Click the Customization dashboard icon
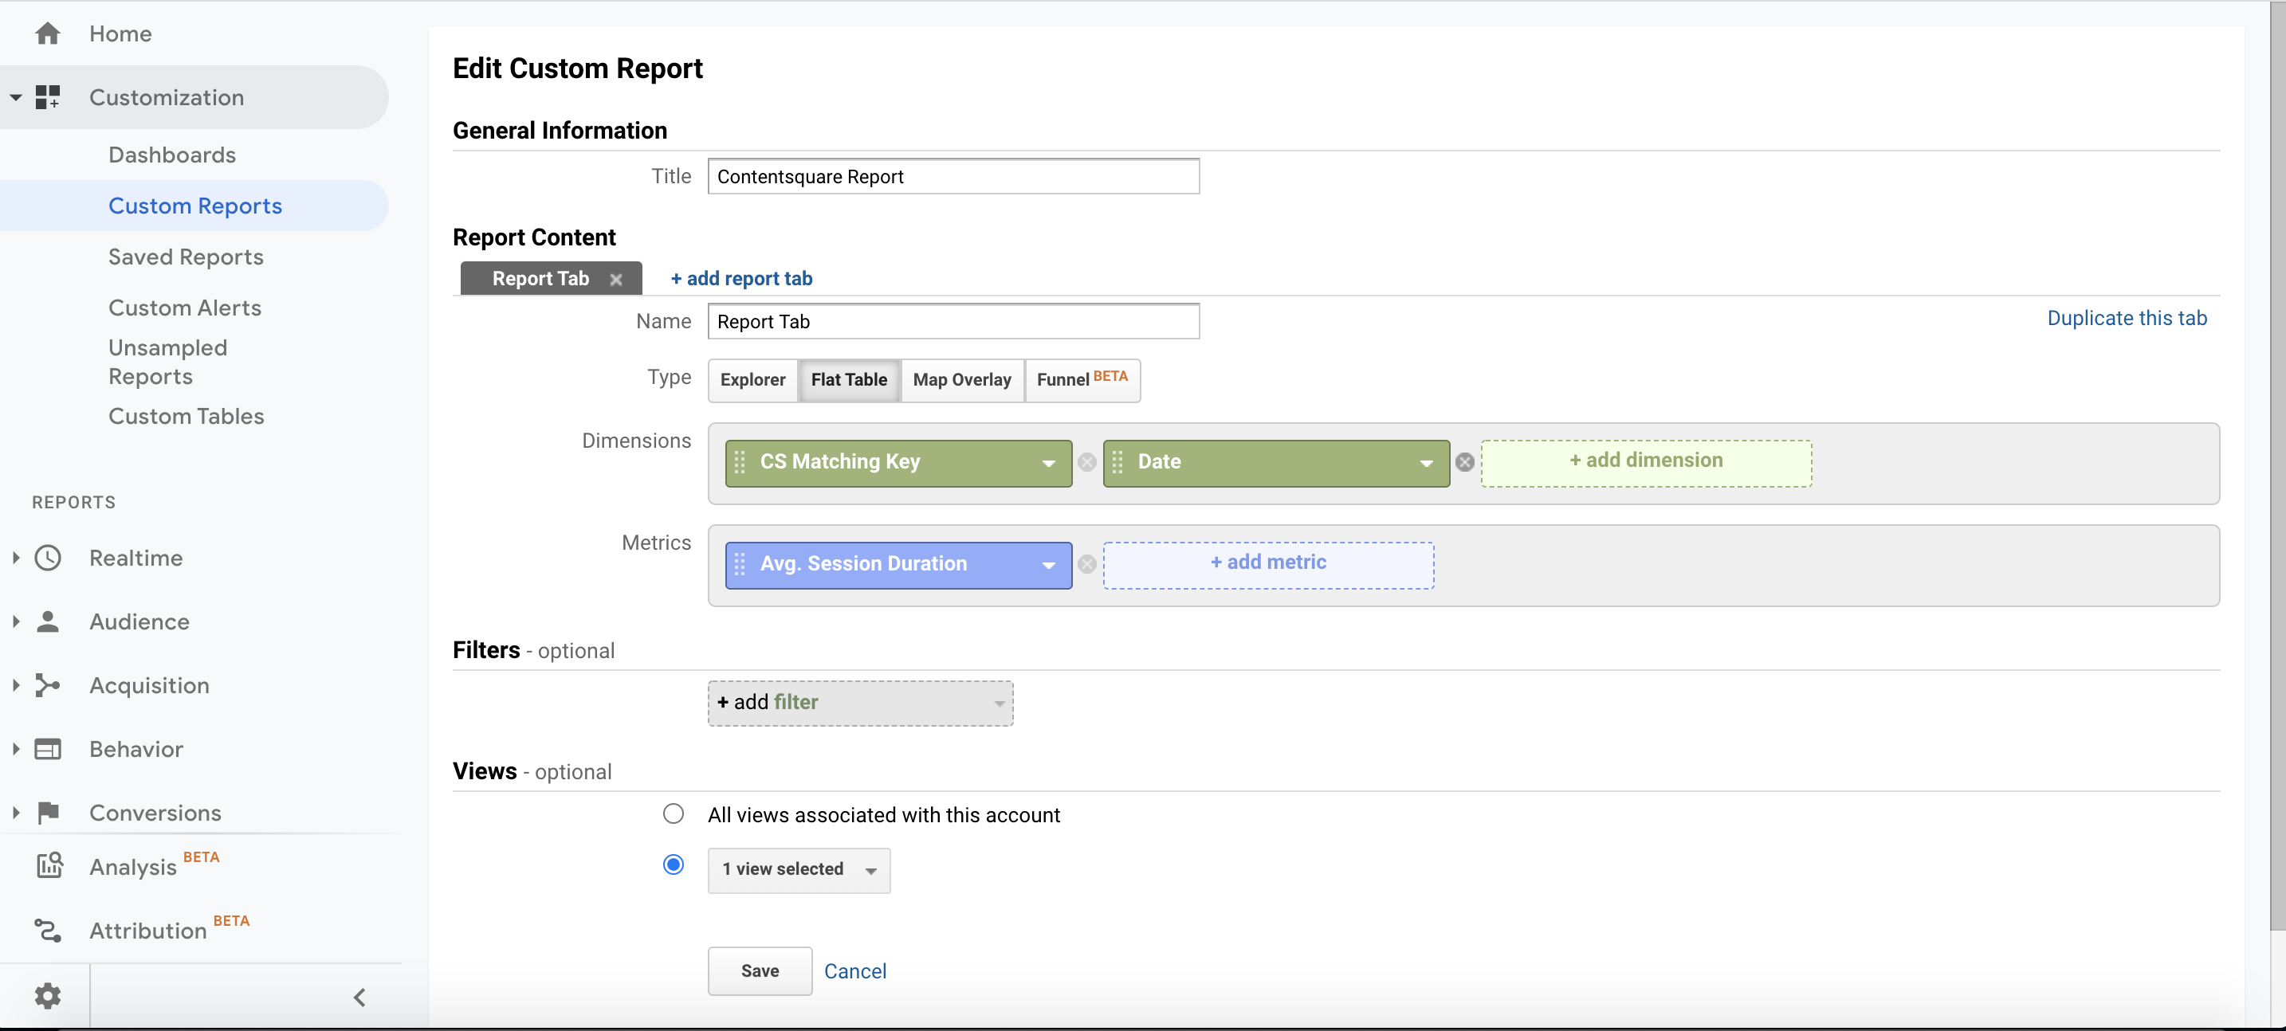This screenshot has height=1031, width=2286. 48,97
